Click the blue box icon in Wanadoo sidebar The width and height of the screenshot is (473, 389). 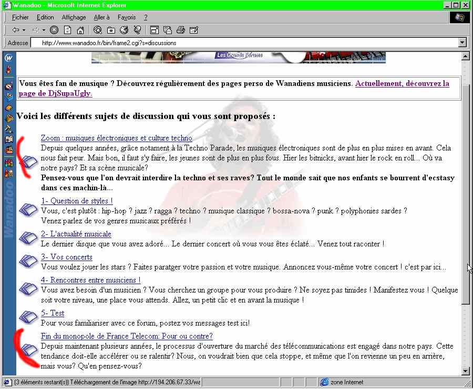coord(9,97)
